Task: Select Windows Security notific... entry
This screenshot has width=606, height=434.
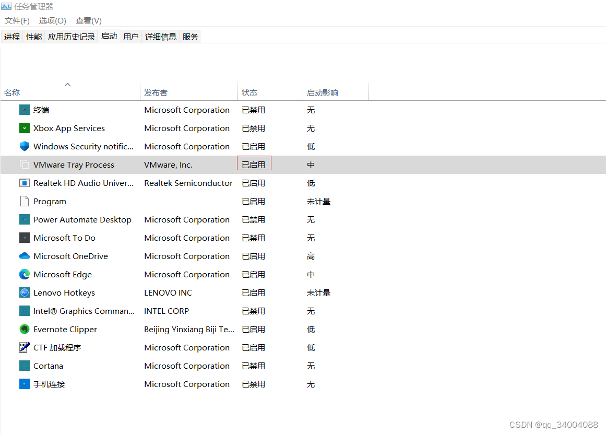Action: click(x=84, y=146)
